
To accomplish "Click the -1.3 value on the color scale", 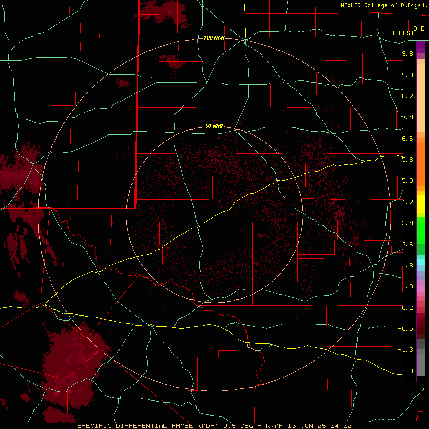I will tap(406, 350).
